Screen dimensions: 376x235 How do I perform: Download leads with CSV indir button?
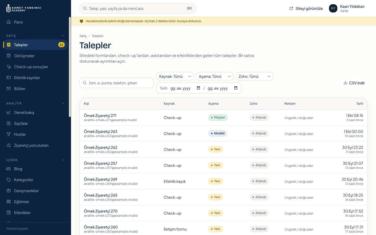tap(354, 83)
